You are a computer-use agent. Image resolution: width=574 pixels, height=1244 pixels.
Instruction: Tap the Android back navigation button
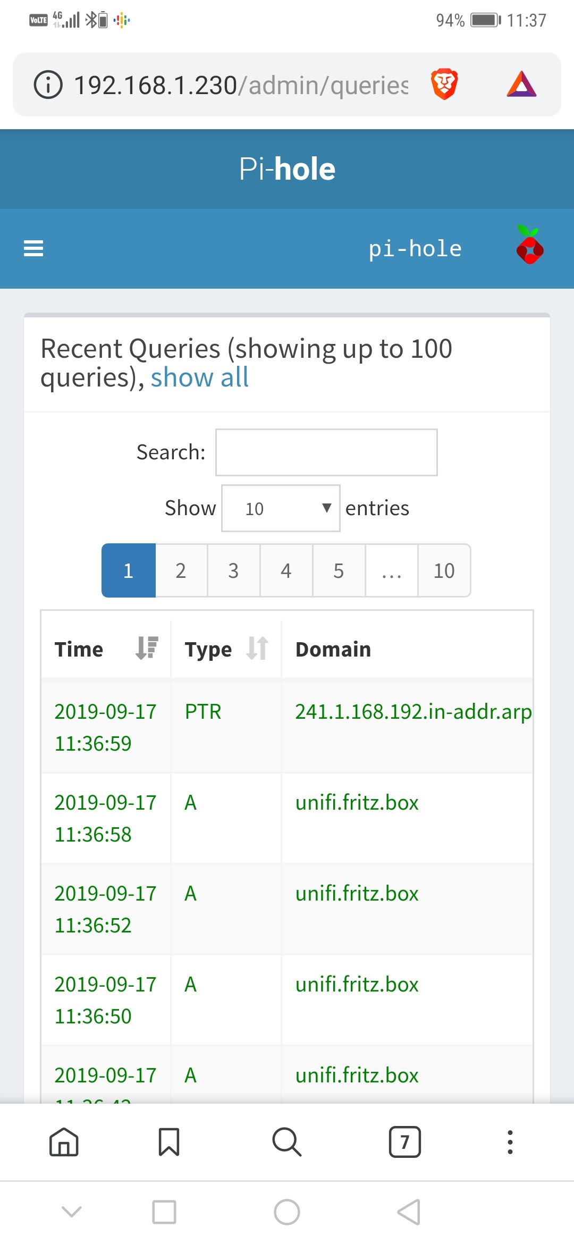[x=409, y=1212]
